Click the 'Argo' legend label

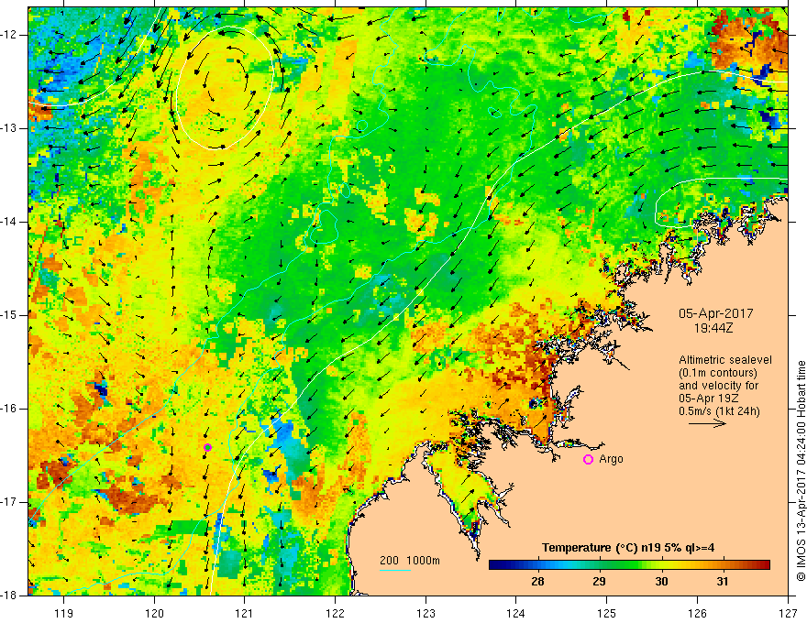611,459
